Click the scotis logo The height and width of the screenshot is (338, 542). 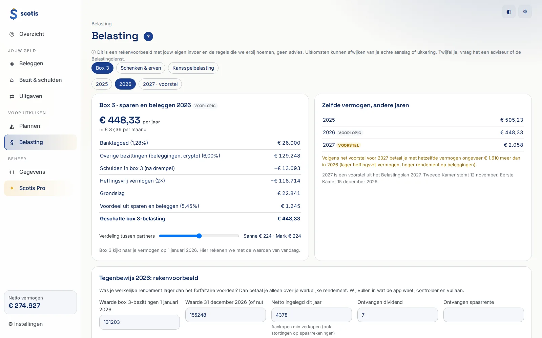click(24, 14)
